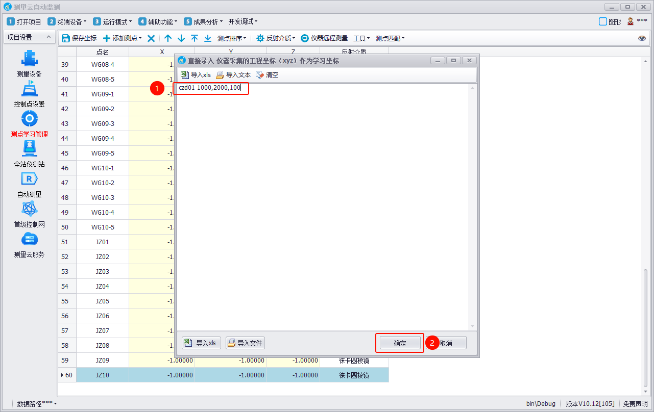Expand the 测点排序 dropdown
Screen dimensions: 654x412
coord(232,38)
